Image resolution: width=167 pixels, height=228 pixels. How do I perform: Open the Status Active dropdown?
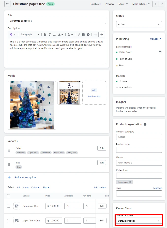pyautogui.click(x=139, y=24)
